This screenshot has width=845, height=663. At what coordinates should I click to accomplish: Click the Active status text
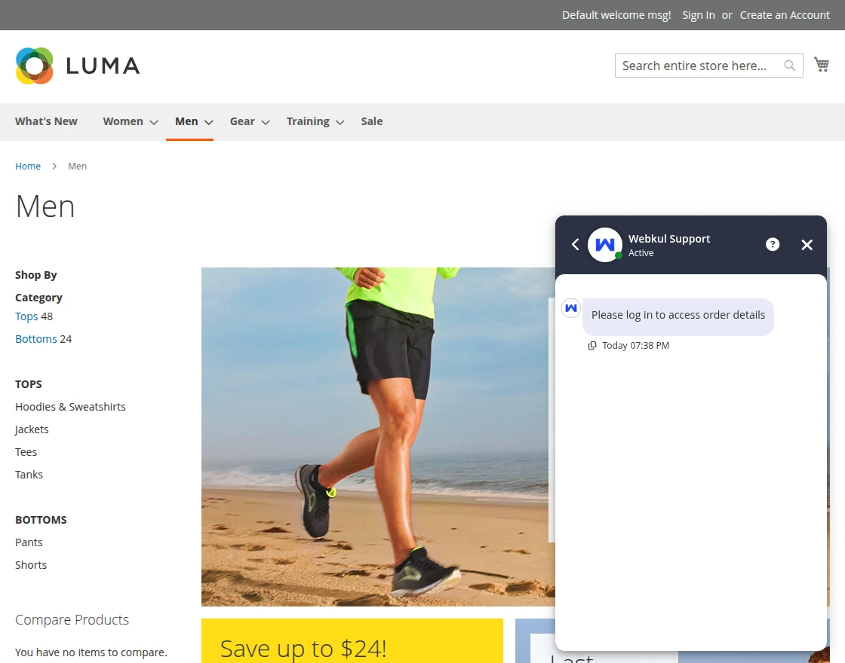click(x=641, y=253)
